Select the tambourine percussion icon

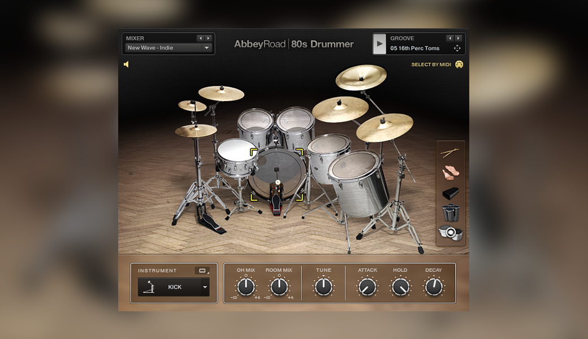pos(451,233)
